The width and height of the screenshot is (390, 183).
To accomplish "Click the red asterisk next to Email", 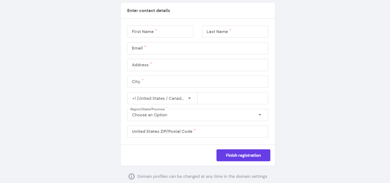I will (x=145, y=47).
